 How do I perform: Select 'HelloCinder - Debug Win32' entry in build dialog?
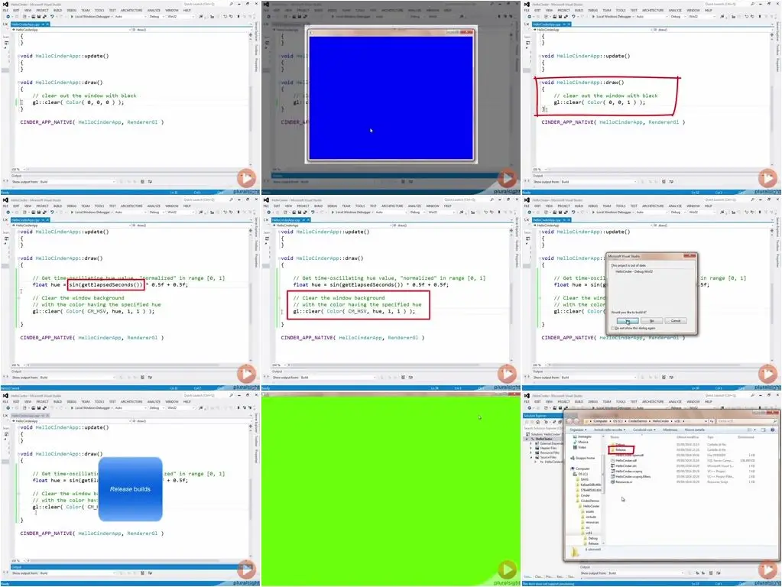point(634,272)
